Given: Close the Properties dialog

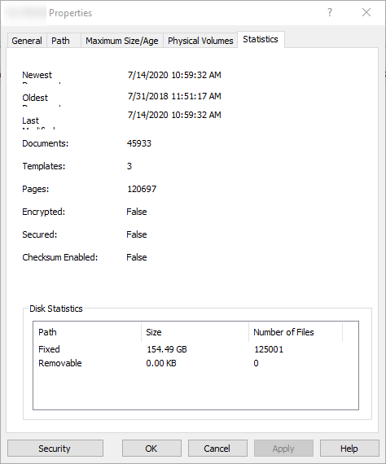Looking at the screenshot, I should (x=366, y=12).
